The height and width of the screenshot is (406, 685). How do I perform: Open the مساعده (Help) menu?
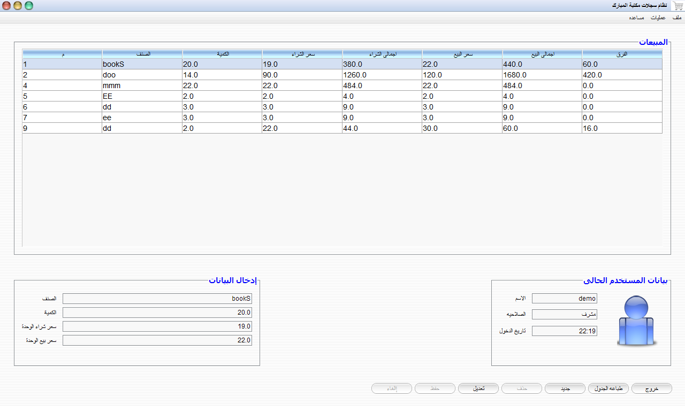[x=637, y=18]
